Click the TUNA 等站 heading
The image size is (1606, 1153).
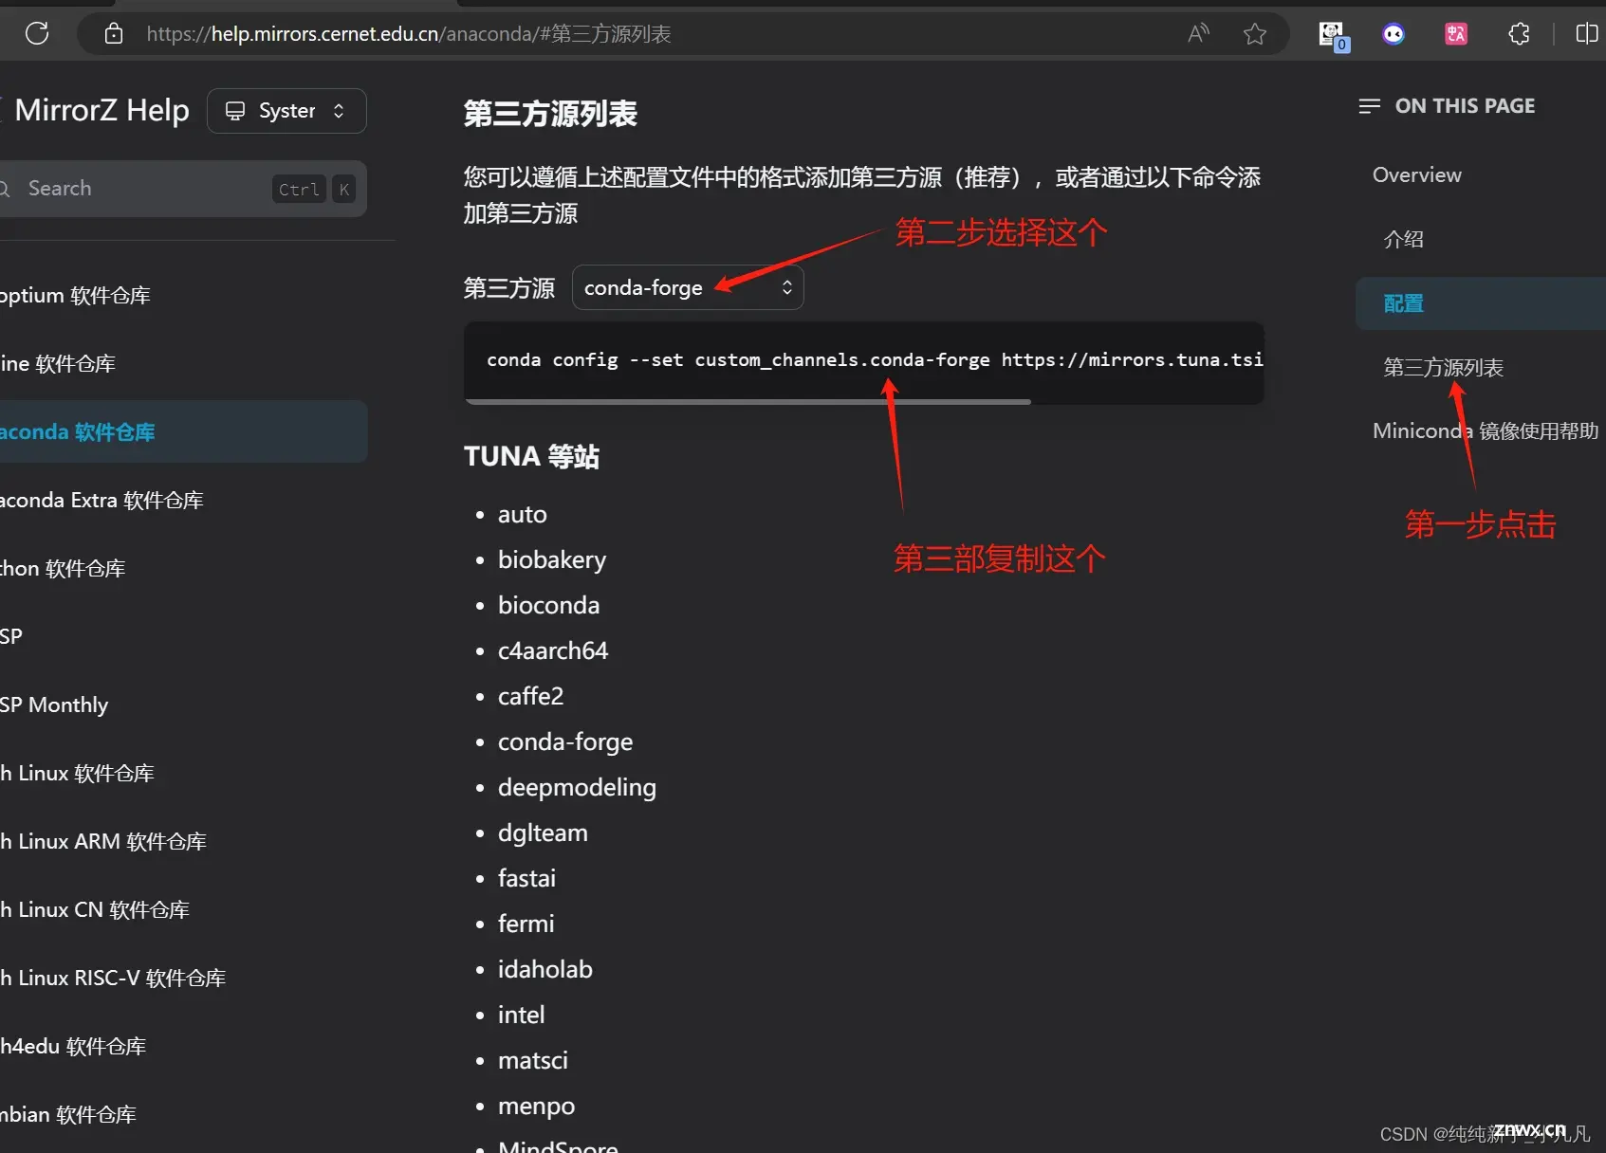point(531,457)
